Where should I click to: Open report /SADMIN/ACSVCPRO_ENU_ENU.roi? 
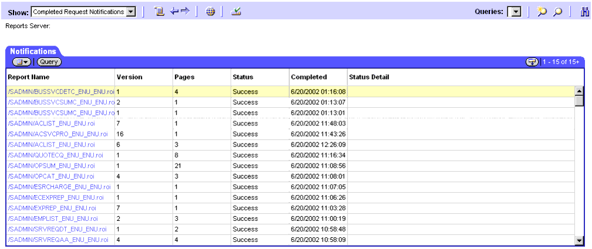click(x=57, y=134)
